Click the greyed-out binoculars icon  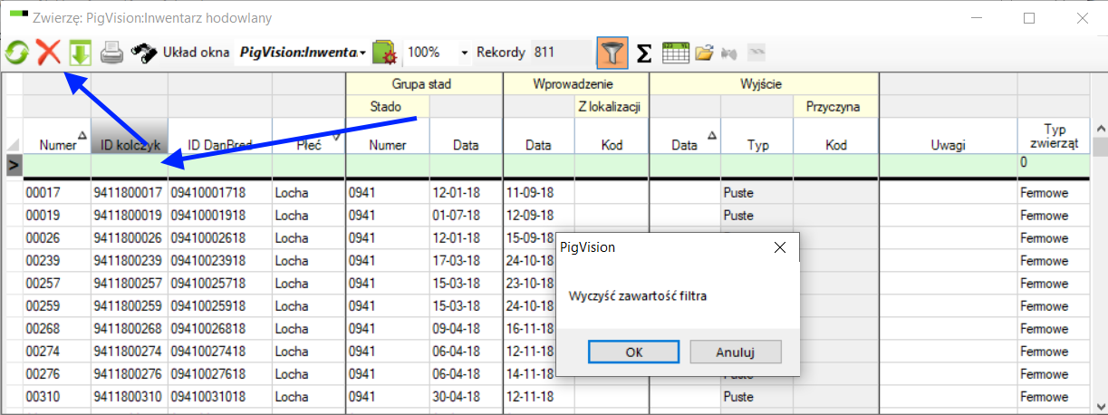(x=727, y=53)
